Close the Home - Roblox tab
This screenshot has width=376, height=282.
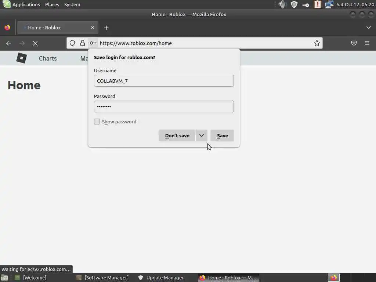pyautogui.click(x=93, y=28)
